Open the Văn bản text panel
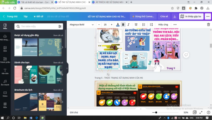 pyautogui.click(x=5, y=71)
